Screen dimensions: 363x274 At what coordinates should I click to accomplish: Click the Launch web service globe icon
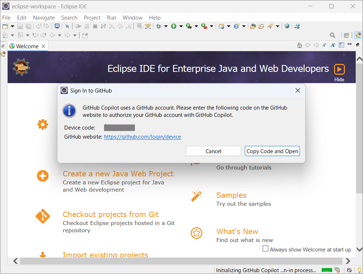coord(297,26)
